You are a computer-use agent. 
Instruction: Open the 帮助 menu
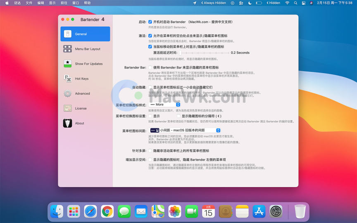tap(88, 3)
